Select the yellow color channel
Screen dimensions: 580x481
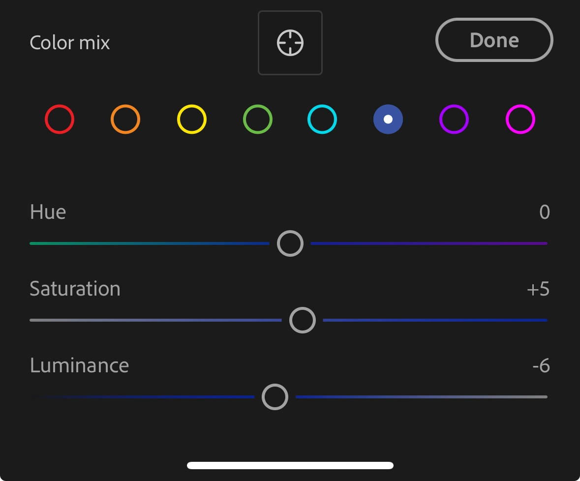coord(191,119)
